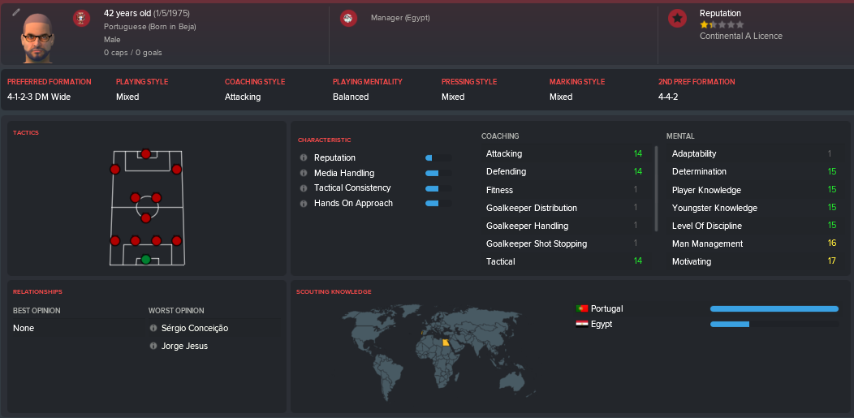Screen dimensions: 854x418
Task: Click the Media Handling bar
Action: [438, 173]
